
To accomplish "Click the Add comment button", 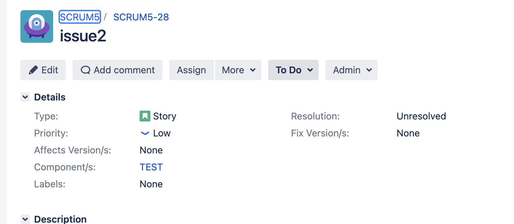I will coord(117,70).
